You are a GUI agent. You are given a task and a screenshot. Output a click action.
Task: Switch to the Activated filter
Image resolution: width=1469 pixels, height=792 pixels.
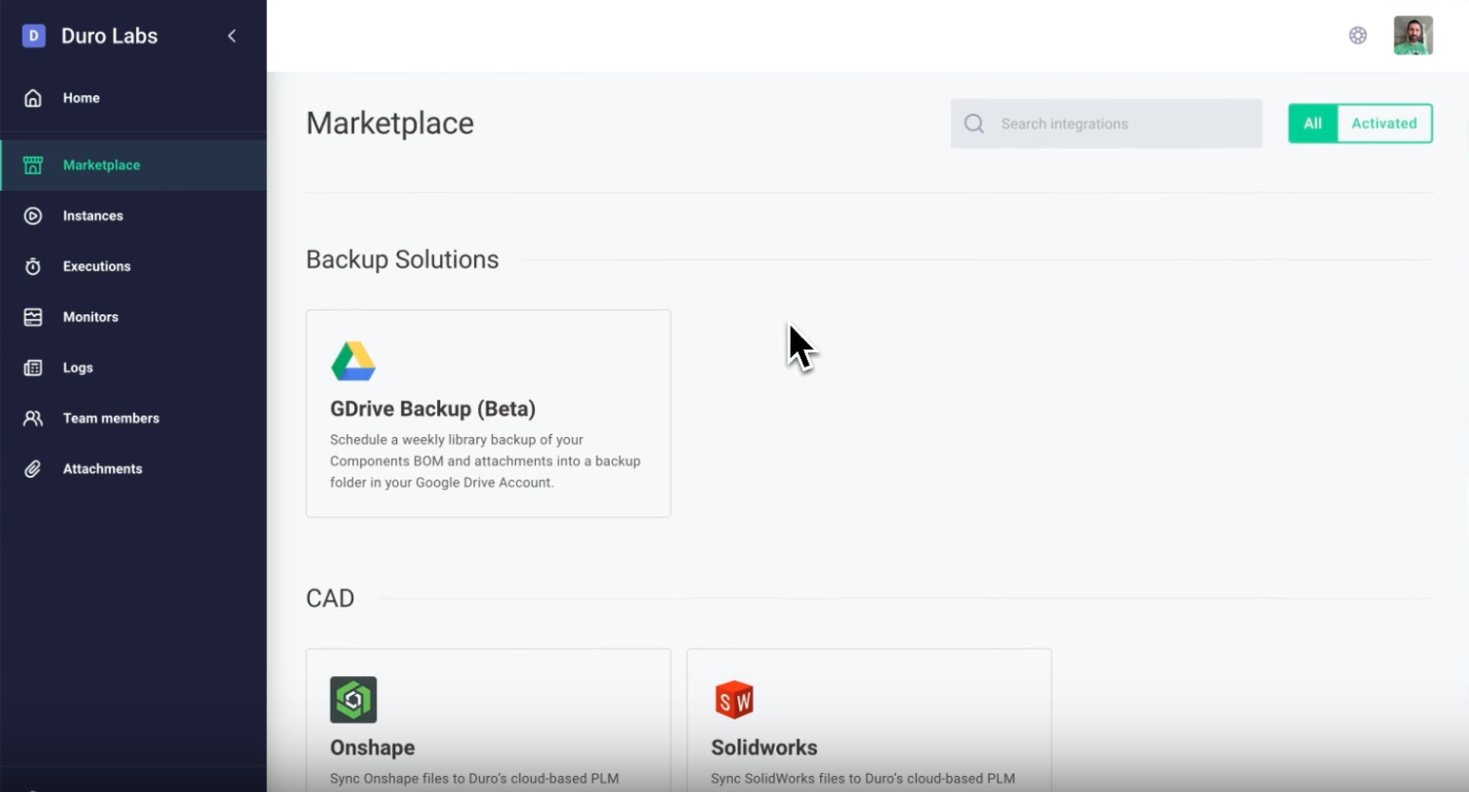coord(1384,123)
